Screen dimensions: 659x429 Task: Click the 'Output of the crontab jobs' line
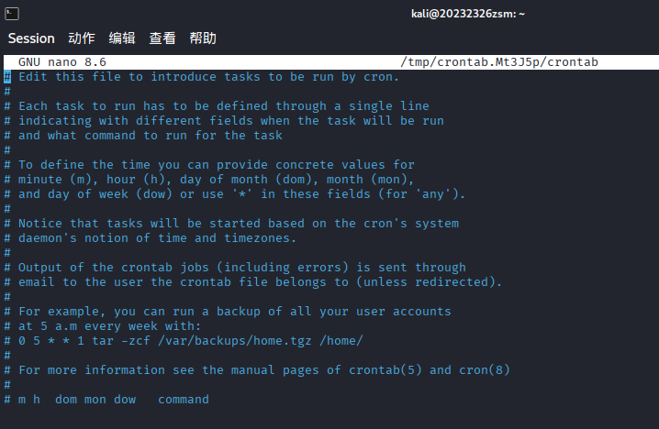pos(241,268)
